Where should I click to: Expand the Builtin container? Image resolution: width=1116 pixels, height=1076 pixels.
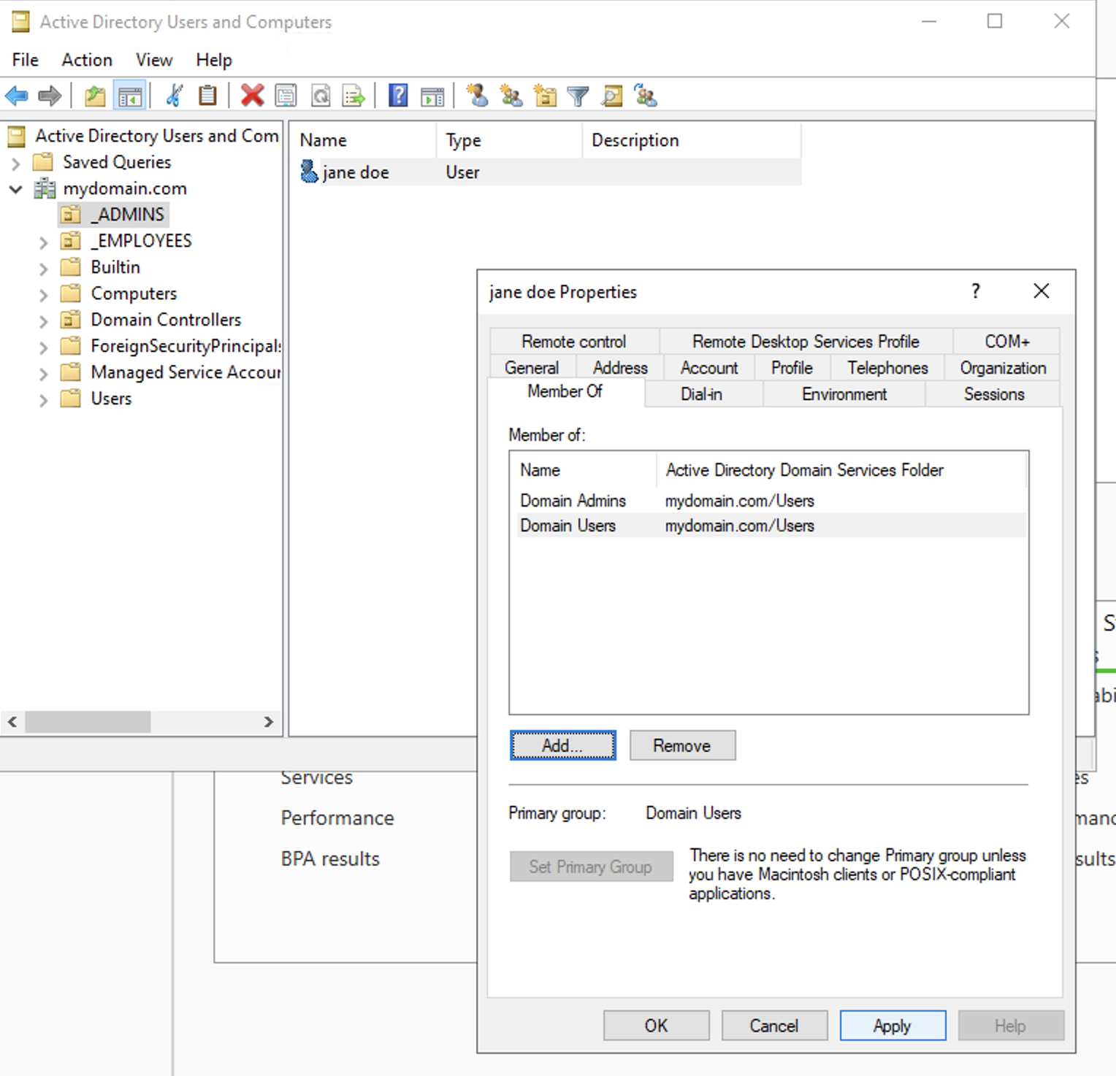pyautogui.click(x=43, y=268)
